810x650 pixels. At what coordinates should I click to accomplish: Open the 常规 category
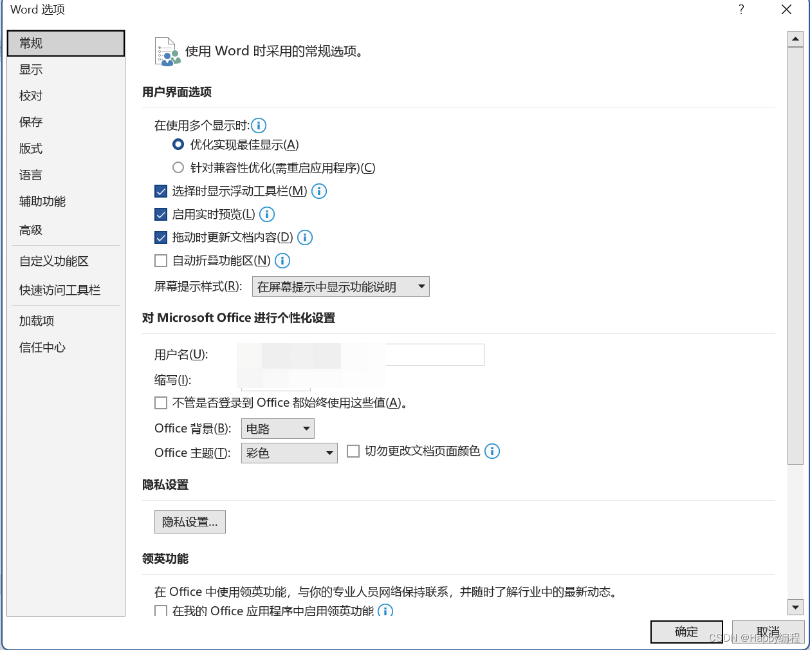[x=66, y=43]
